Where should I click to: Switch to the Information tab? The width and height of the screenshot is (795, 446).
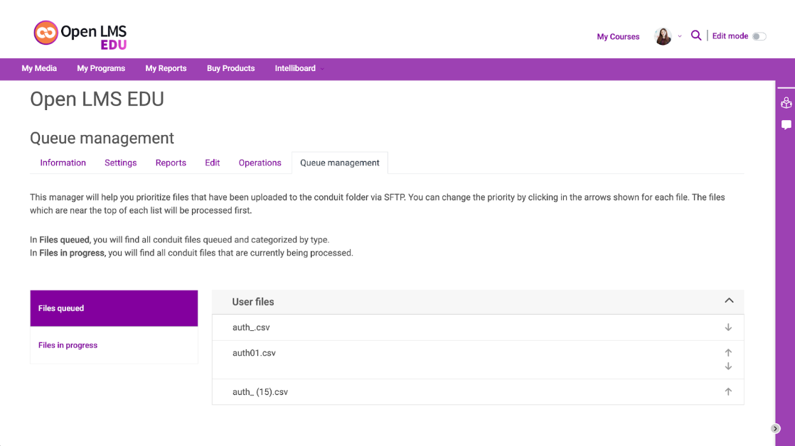[x=63, y=163]
